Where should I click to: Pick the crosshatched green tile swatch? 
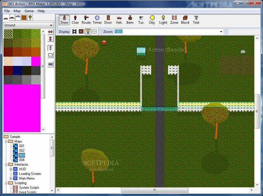pyautogui.click(x=8, y=34)
